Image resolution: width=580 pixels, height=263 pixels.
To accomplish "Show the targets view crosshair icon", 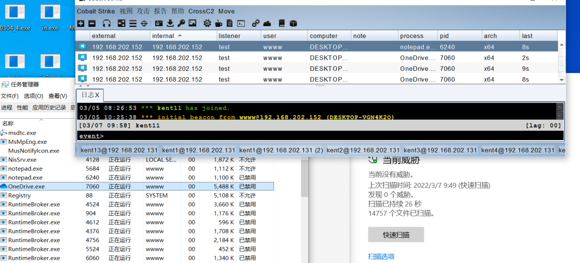I will pyautogui.click(x=144, y=24).
